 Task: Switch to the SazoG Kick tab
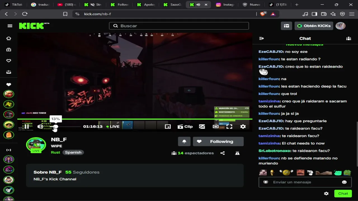click(173, 4)
